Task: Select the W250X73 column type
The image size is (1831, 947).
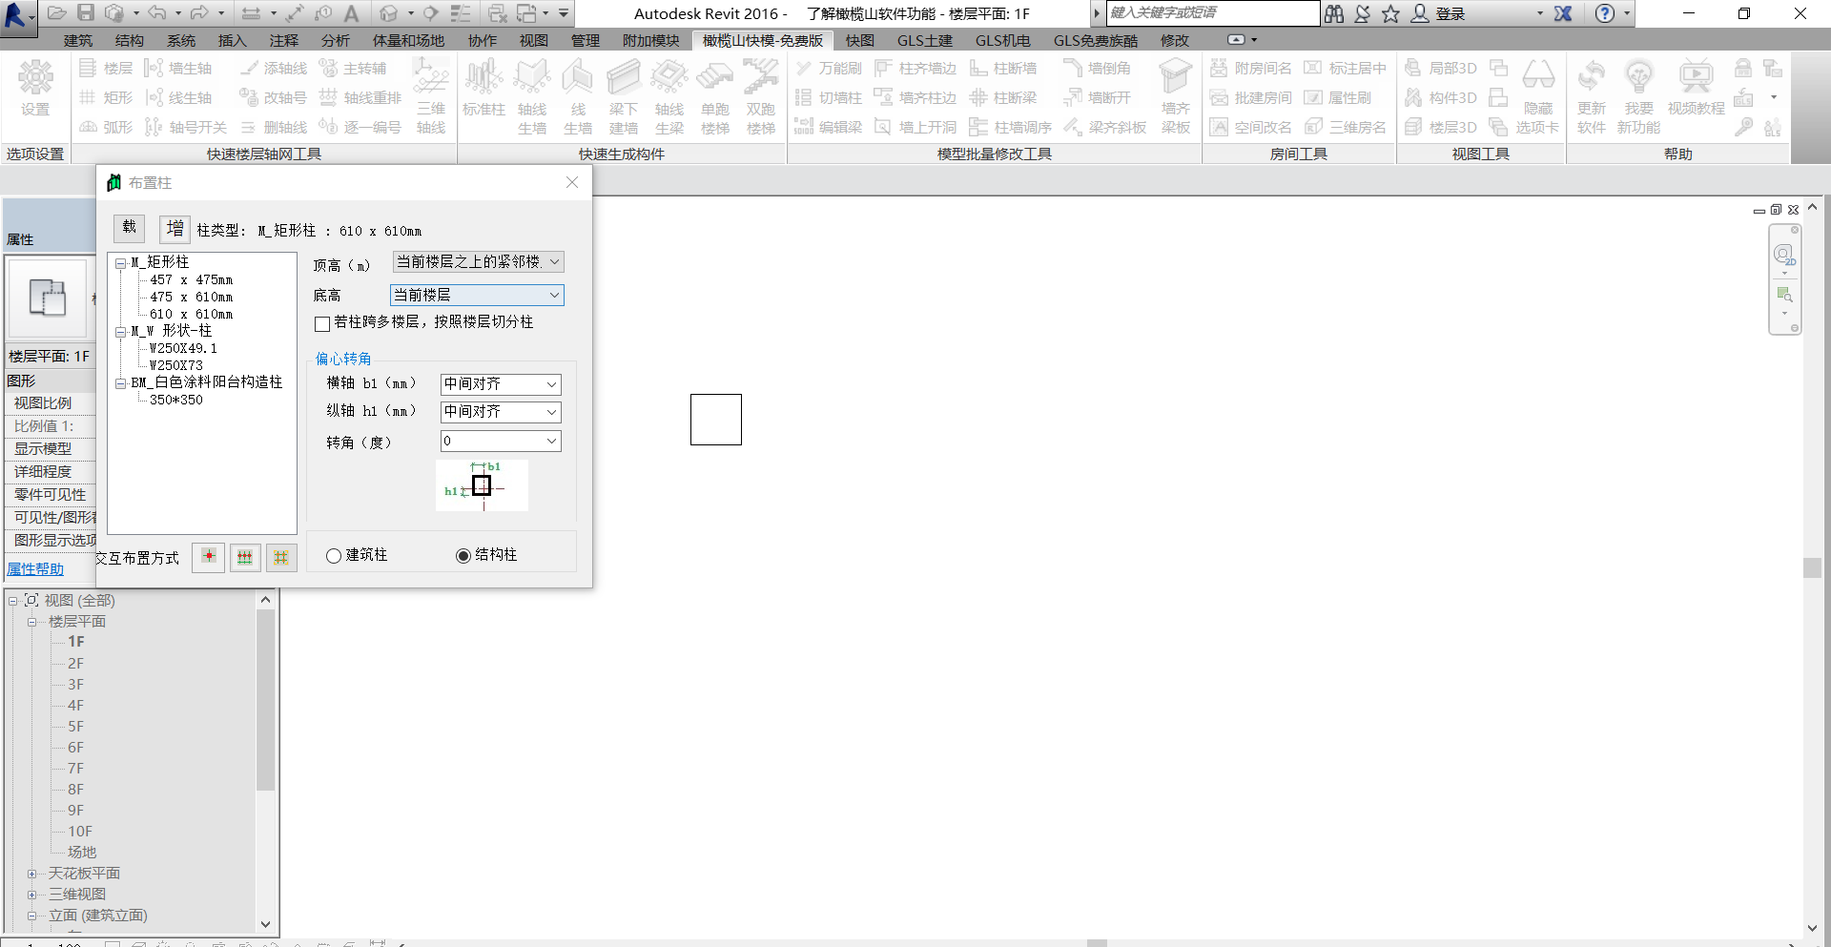Action: pos(176,366)
